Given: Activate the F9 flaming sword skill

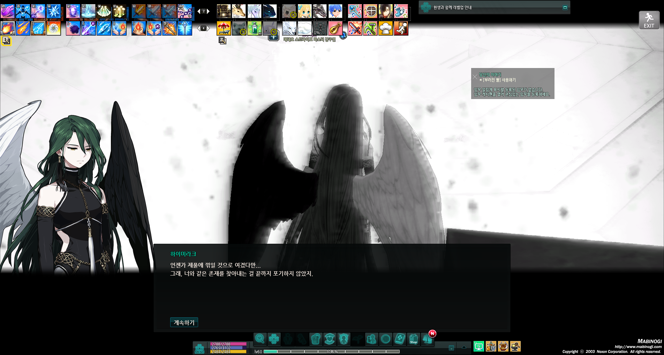Looking at the screenshot, I should (139, 11).
